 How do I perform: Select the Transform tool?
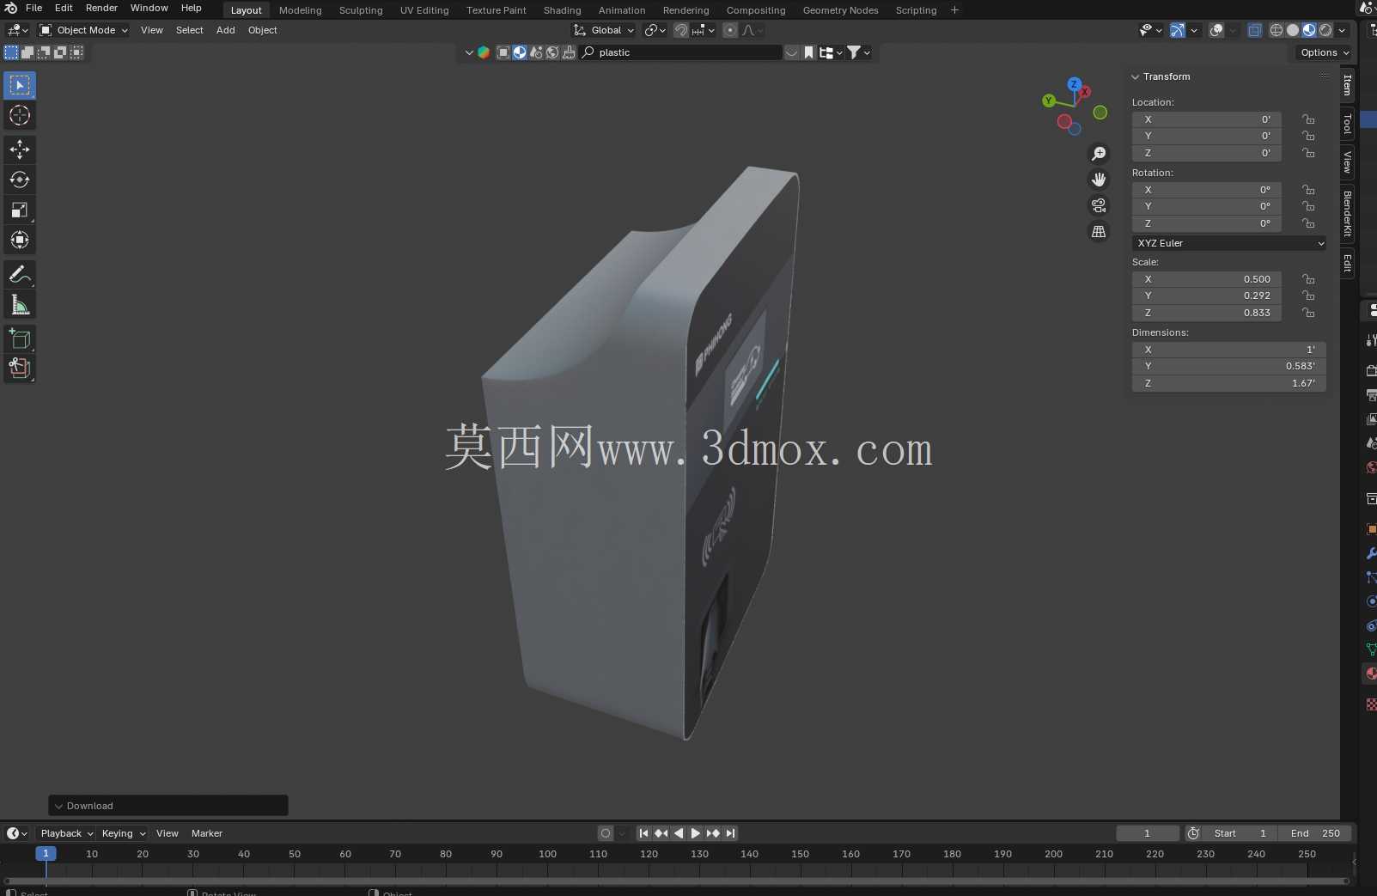tap(20, 240)
